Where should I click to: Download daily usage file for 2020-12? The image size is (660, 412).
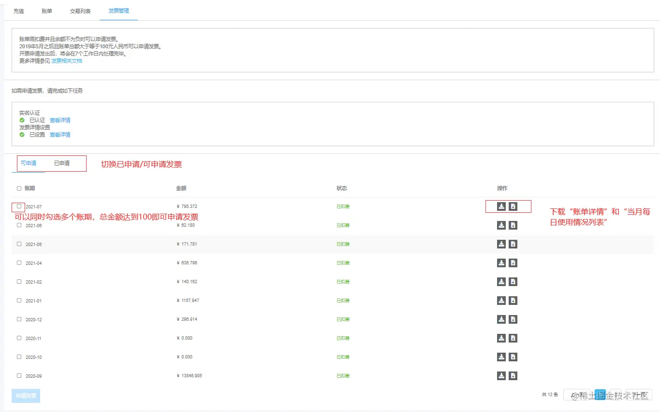coord(513,319)
